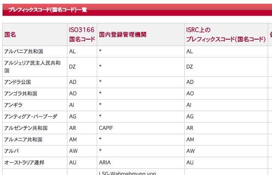Image resolution: width=272 pixels, height=175 pixels.
Task: Click the asterisk in アンゴラ共和国 row
Action: [100, 93]
